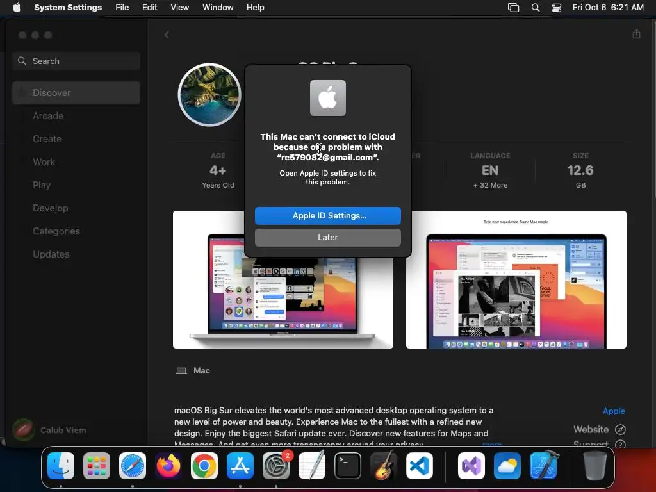656x492 pixels.
Task: Click the '+ 32 More' languages text
Action: (x=490, y=185)
